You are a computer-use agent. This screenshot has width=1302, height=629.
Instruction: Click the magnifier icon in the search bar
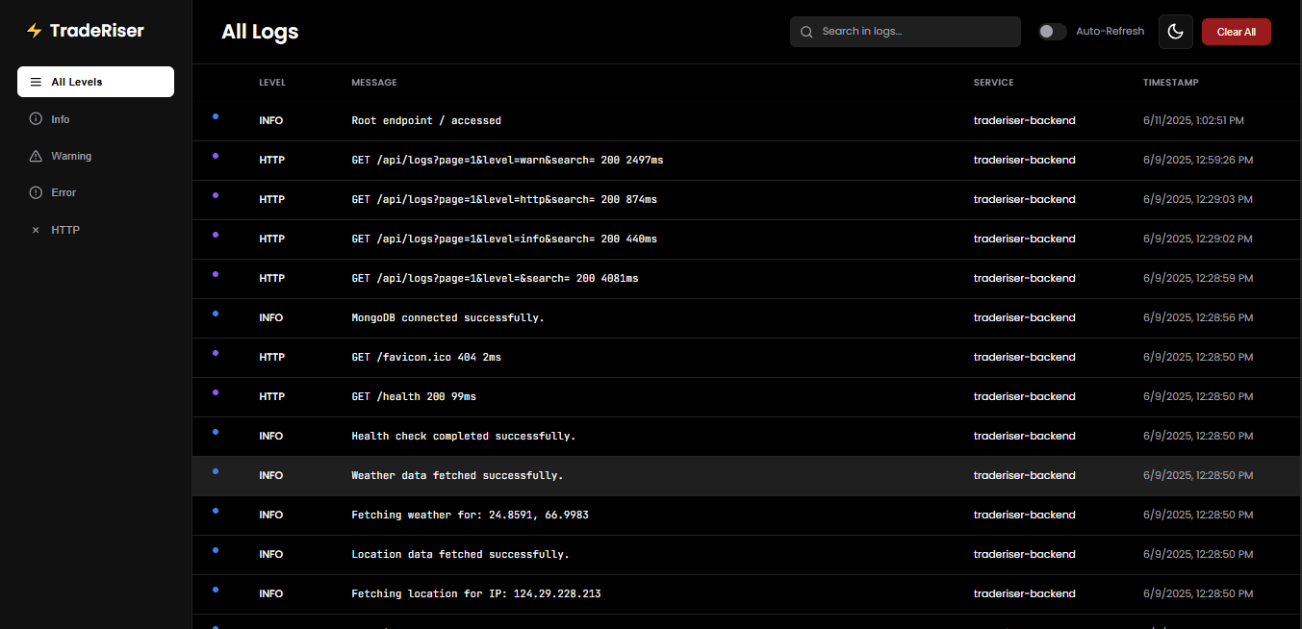806,32
